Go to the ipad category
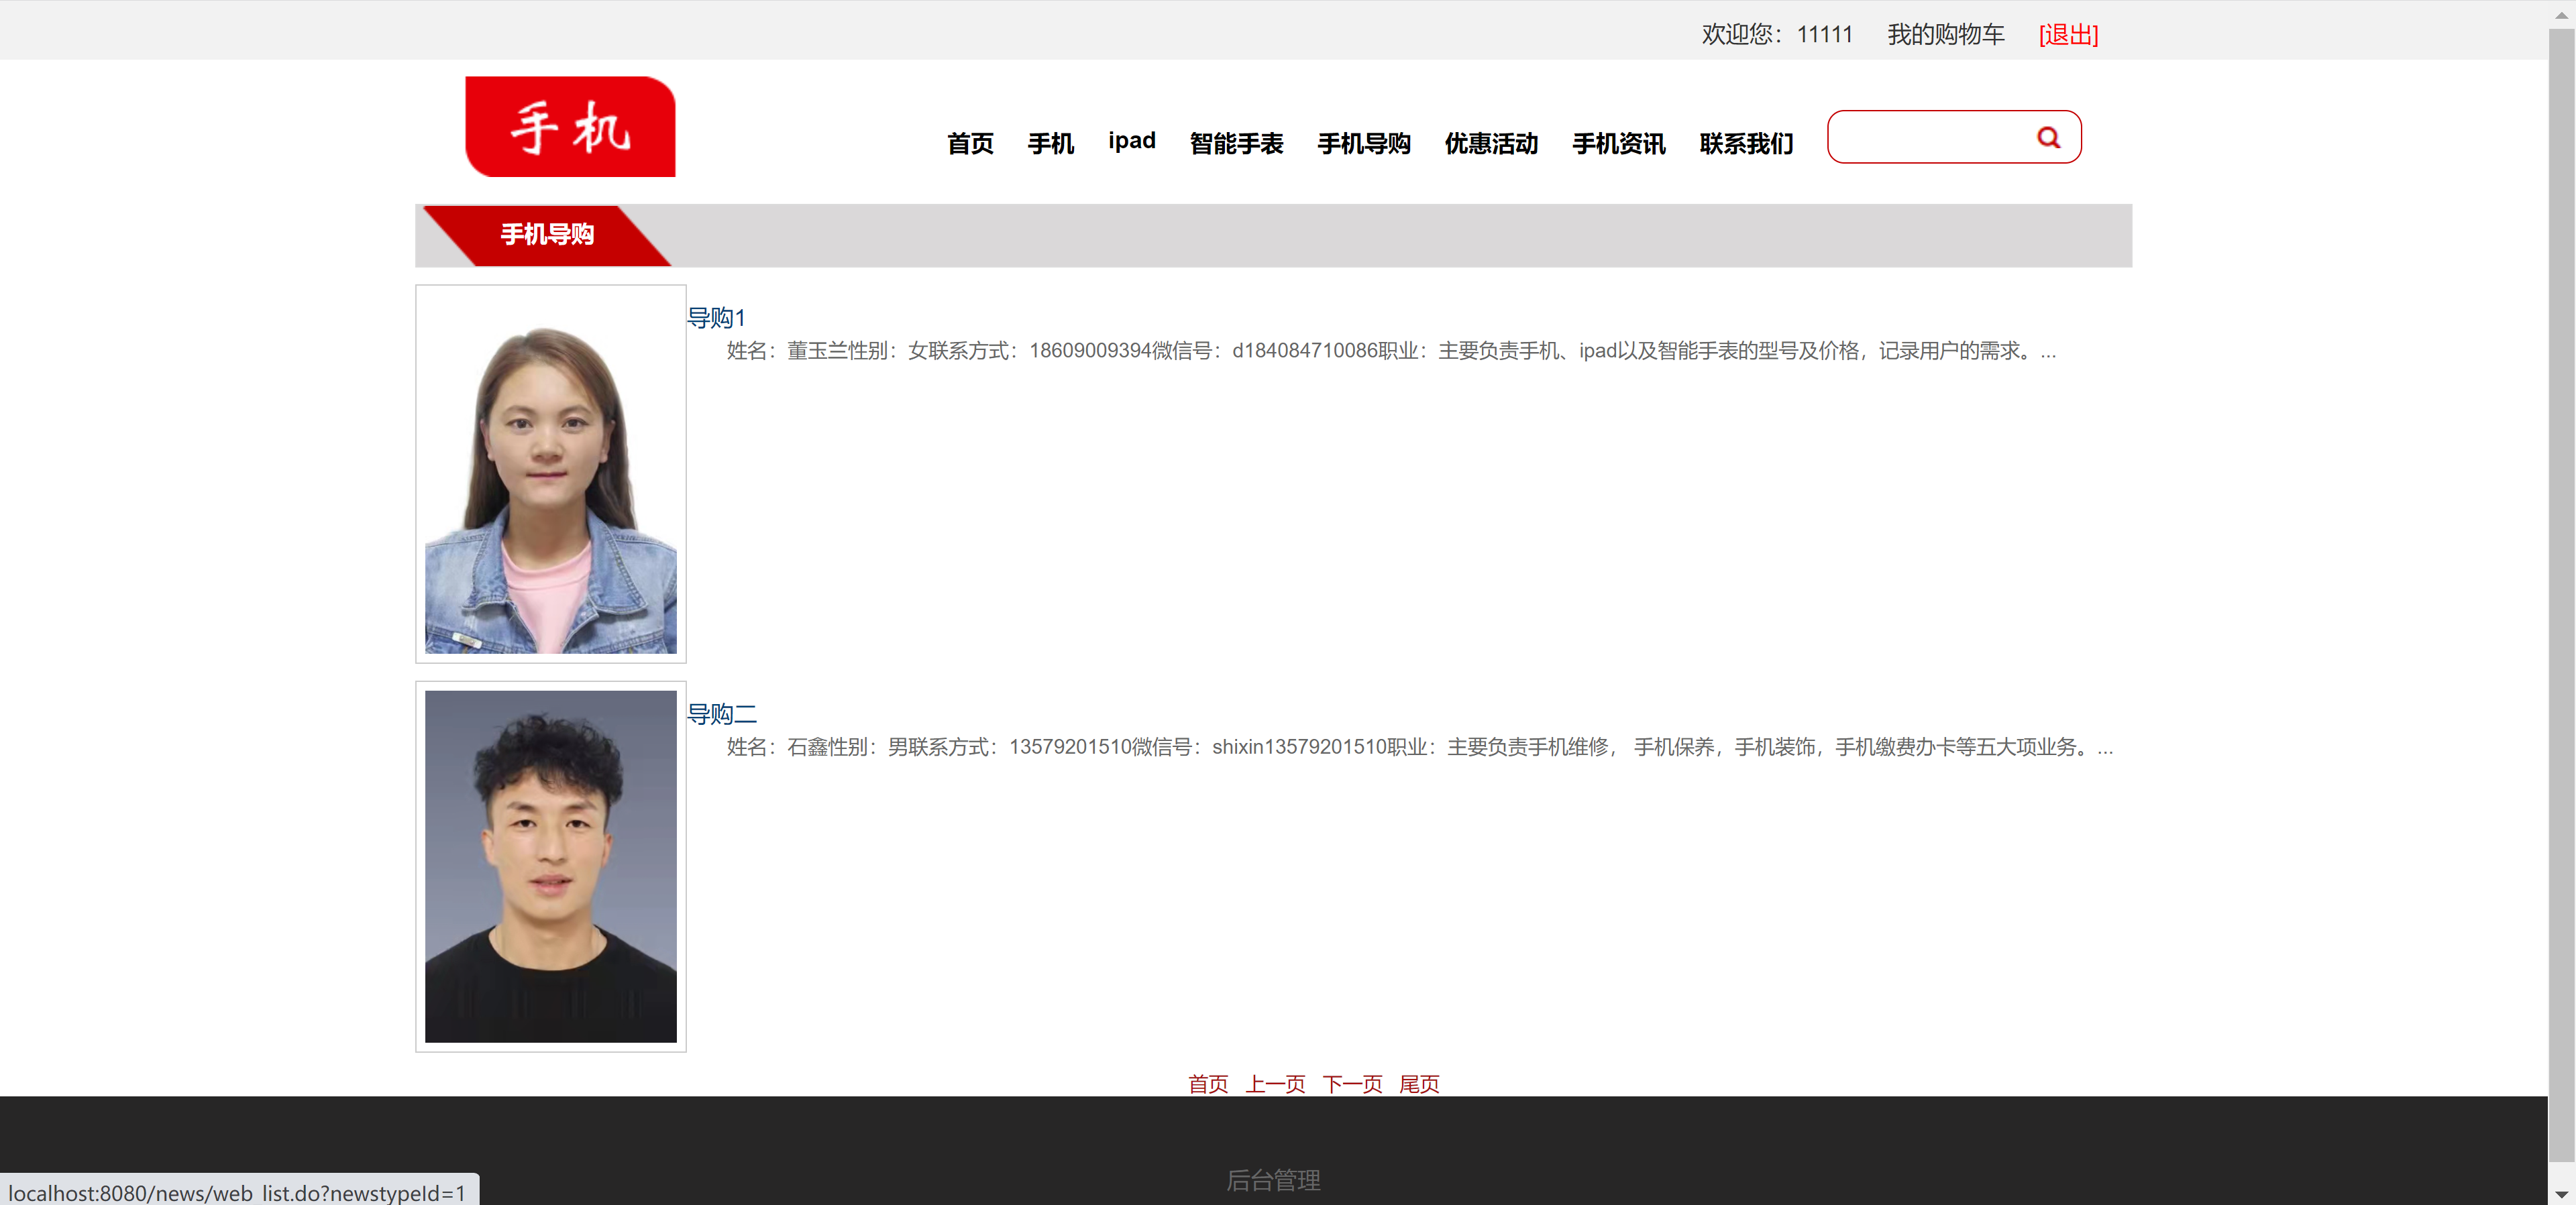The image size is (2576, 1205). pos(1131,141)
